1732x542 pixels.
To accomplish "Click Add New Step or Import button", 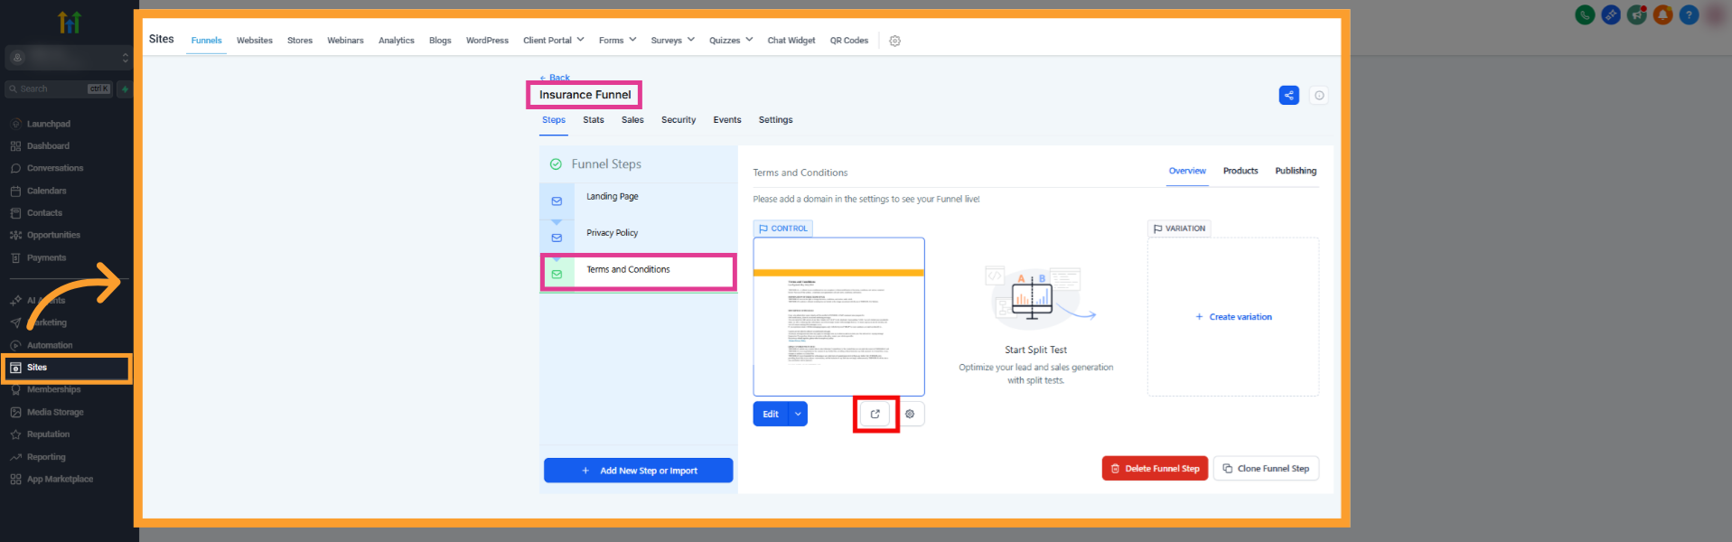I will click(x=638, y=471).
